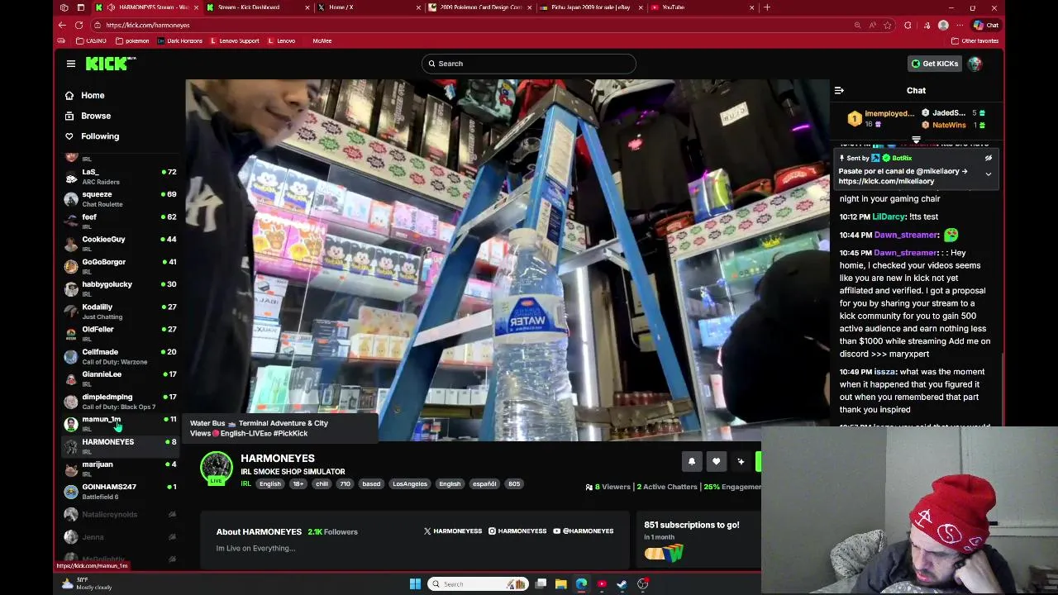Click NateWins in gift leaderboard
The image size is (1058, 595).
(949, 125)
